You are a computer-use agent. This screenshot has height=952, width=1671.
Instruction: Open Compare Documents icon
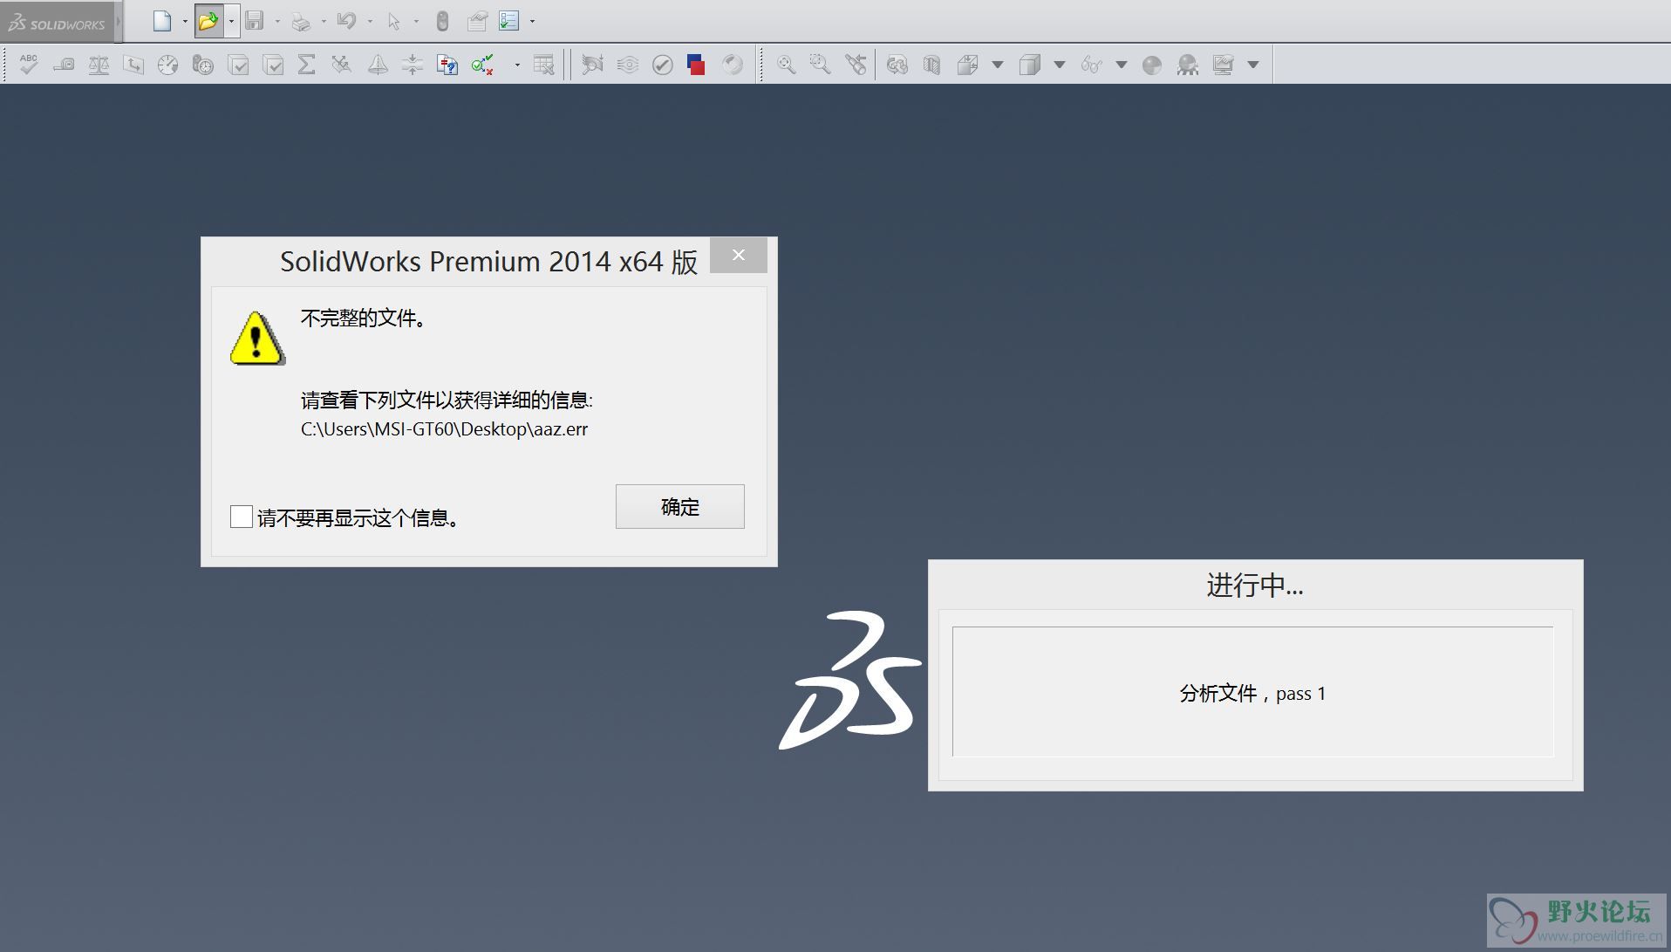coord(447,65)
